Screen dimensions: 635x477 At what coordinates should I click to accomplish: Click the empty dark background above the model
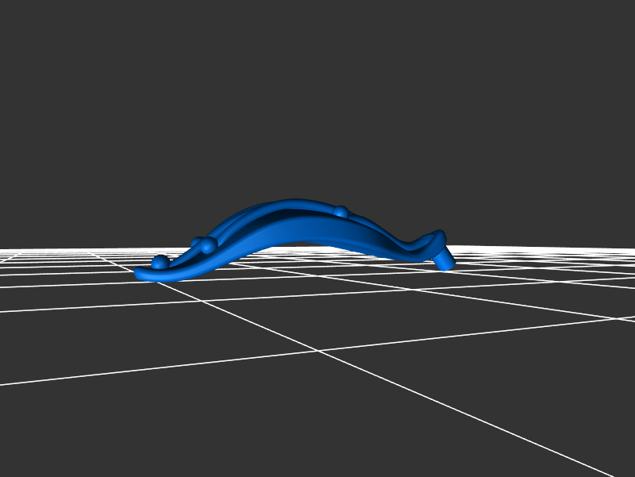317,95
